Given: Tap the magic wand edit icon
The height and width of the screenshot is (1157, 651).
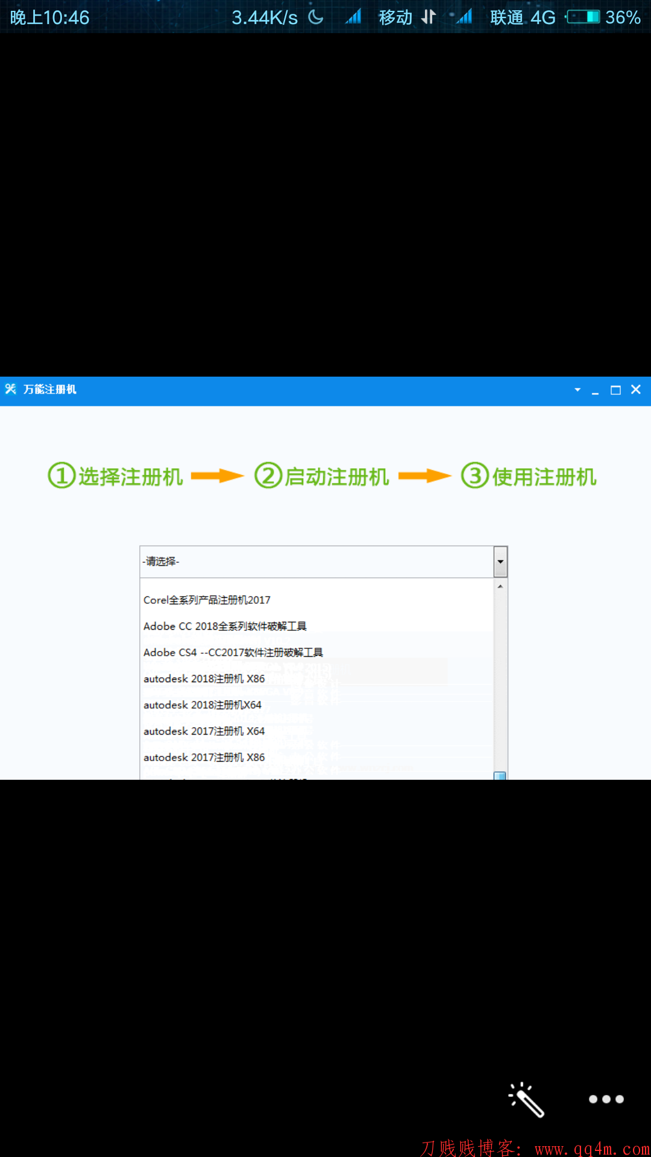Looking at the screenshot, I should [x=526, y=1100].
